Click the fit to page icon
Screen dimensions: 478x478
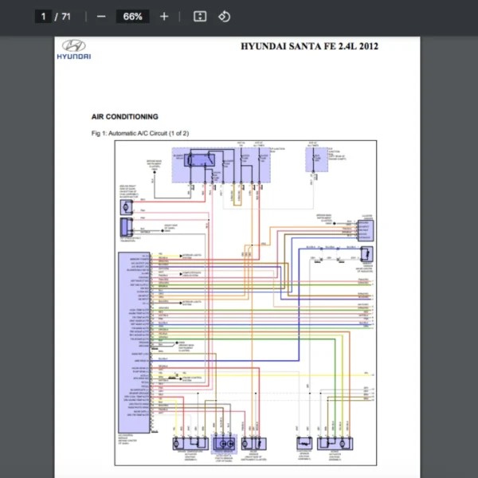pos(200,16)
